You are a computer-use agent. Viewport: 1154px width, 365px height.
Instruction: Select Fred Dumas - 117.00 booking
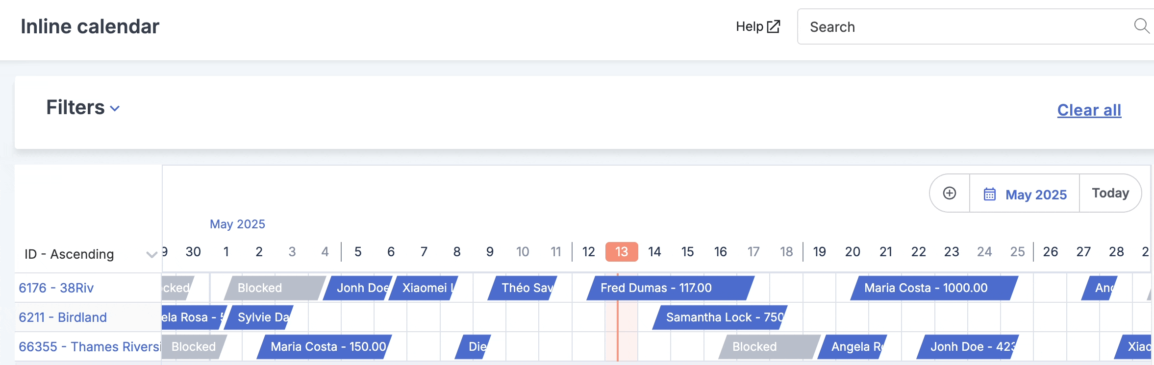671,288
